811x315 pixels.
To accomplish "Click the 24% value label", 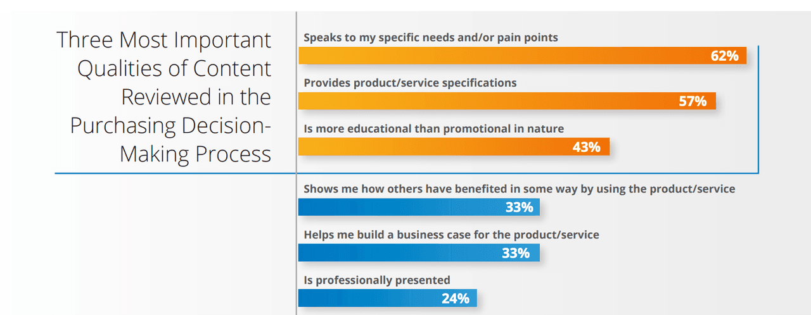I will tap(456, 298).
